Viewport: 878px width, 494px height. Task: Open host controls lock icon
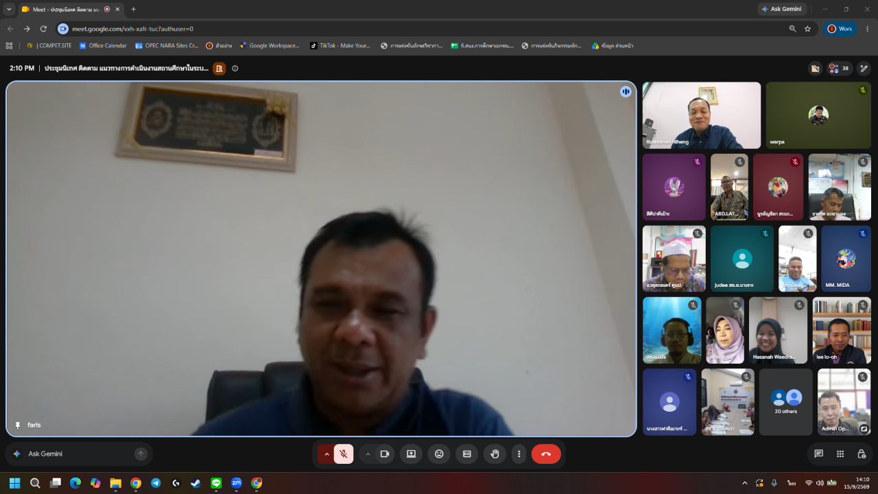point(862,454)
